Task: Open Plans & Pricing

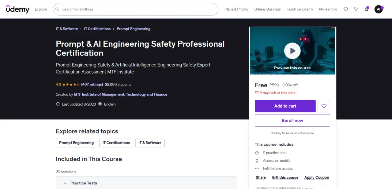Action: 236,9
